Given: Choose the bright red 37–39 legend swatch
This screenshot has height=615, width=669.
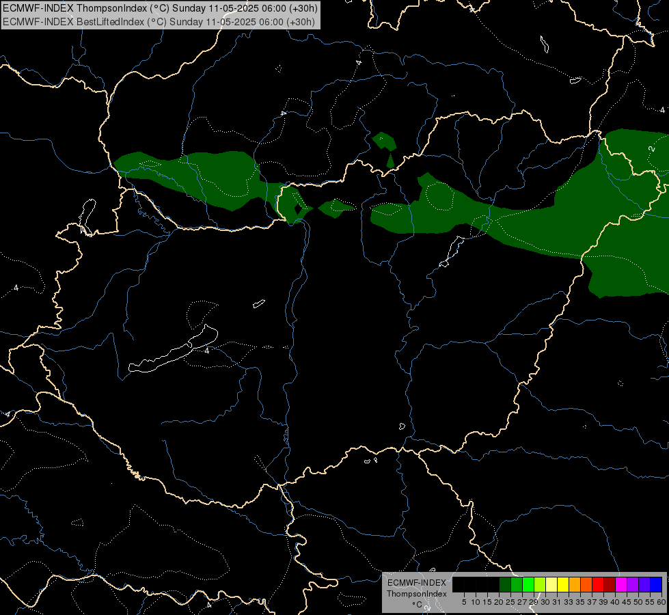Looking at the screenshot, I should (598, 585).
